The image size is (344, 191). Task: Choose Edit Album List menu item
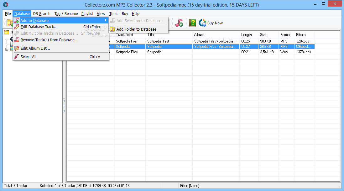(61, 48)
